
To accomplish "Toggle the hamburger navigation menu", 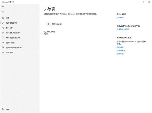I will click(x=3, y=12).
